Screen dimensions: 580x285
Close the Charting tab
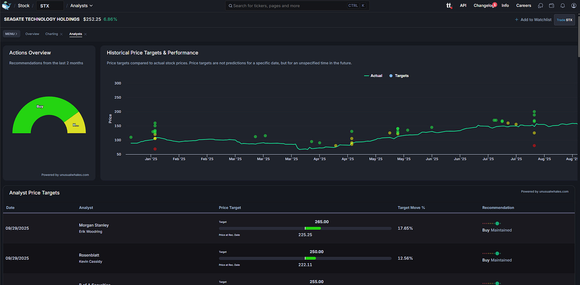[61, 34]
